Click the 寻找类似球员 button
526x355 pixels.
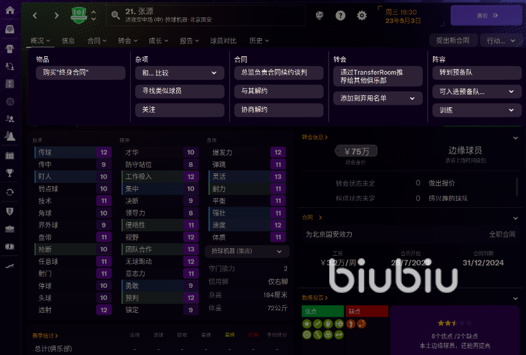[x=179, y=91]
